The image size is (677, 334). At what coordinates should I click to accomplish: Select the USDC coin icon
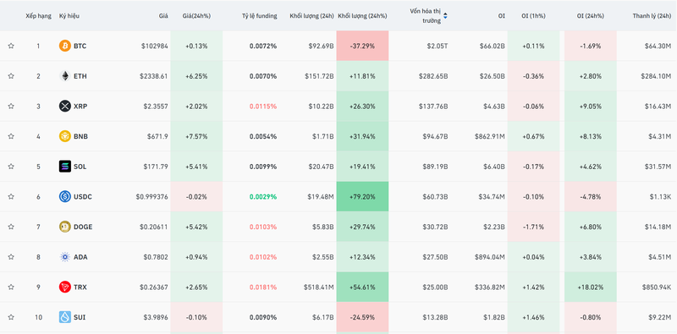click(65, 197)
